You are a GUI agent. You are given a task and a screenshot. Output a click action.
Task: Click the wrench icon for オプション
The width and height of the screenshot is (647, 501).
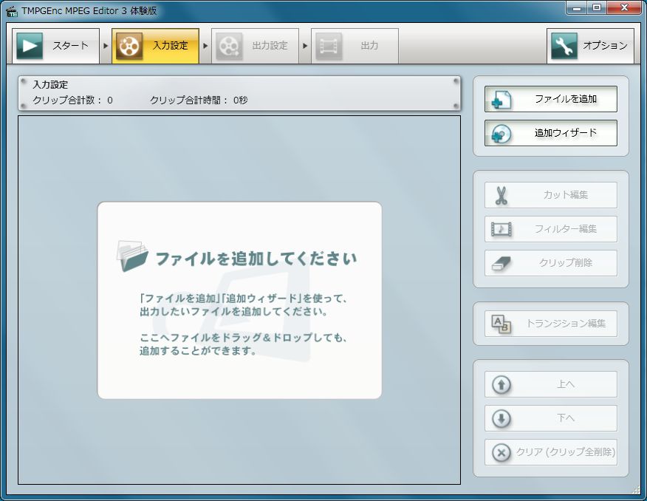coord(564,46)
